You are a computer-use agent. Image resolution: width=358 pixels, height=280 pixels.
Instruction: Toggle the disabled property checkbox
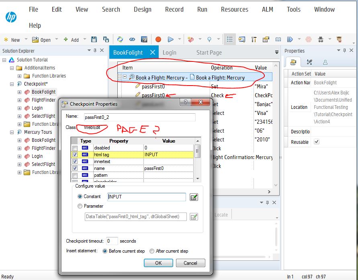[75, 148]
